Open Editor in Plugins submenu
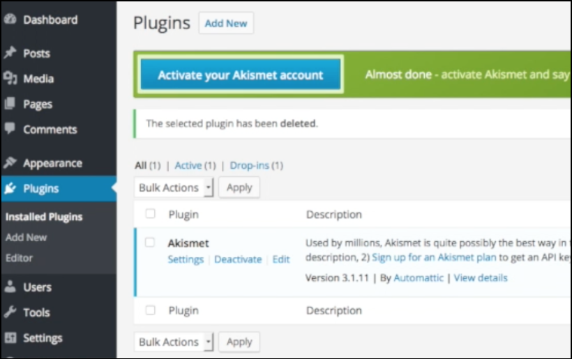 pos(19,258)
